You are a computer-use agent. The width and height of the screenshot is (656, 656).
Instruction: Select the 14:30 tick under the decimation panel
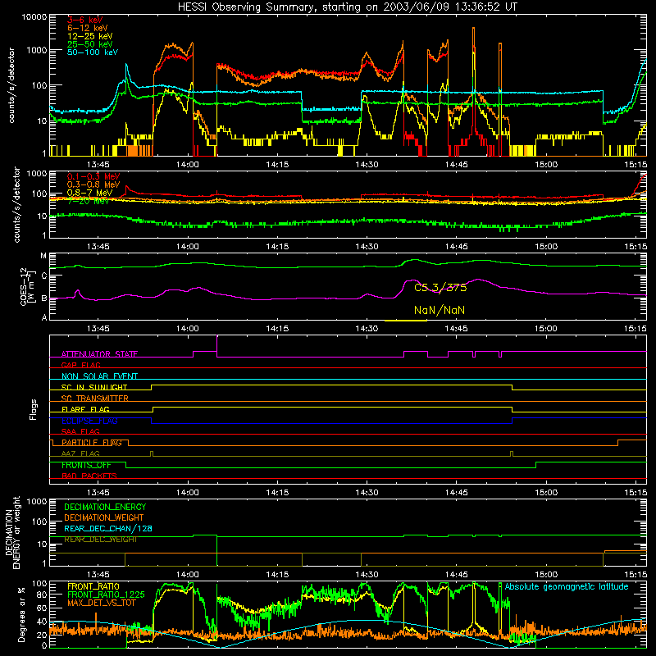[x=367, y=575]
